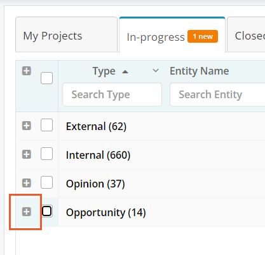Sort by the Entity Name column header
This screenshot has width=265, height=255.
coord(200,71)
